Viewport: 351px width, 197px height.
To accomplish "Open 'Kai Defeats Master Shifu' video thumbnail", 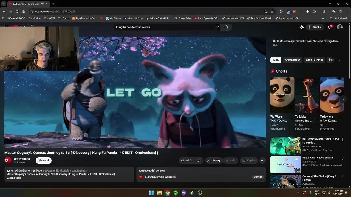I will (x=285, y=146).
